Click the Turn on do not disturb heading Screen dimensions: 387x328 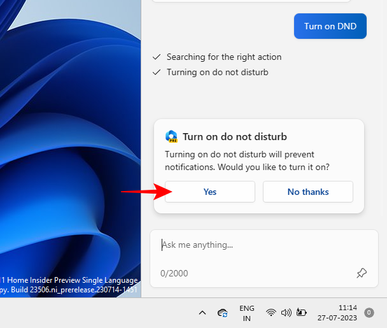coord(234,136)
